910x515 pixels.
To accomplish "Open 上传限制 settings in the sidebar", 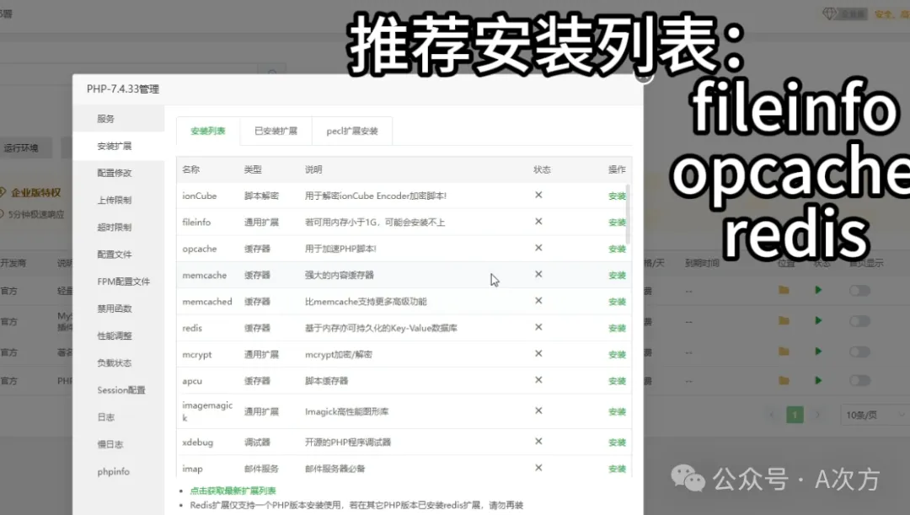I will click(115, 200).
